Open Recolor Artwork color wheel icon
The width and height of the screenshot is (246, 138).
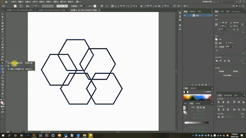pos(101,6)
